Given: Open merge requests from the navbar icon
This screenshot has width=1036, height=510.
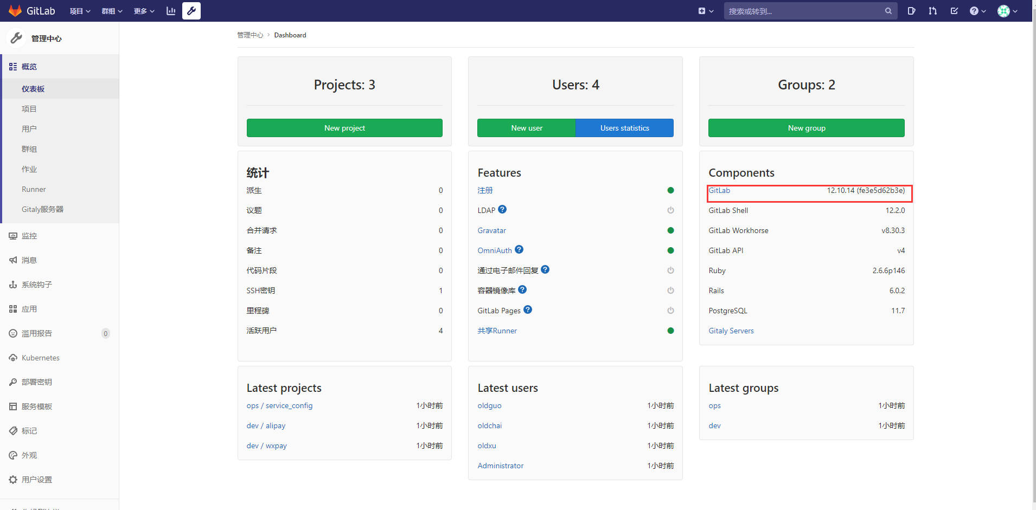Looking at the screenshot, I should pyautogui.click(x=932, y=11).
